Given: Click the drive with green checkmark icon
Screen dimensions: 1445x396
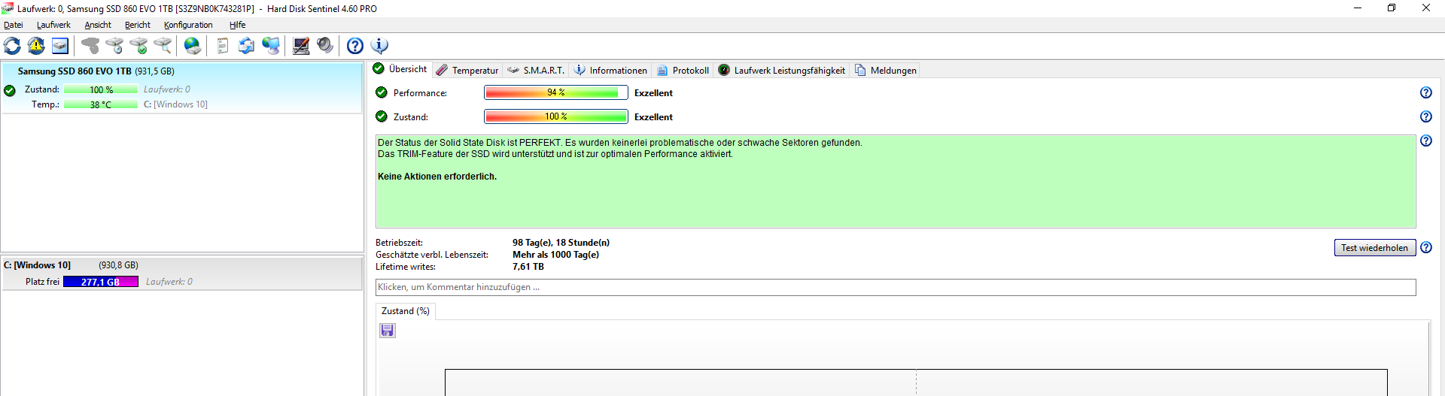Looking at the screenshot, I should [138, 46].
